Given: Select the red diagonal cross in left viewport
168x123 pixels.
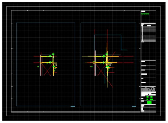Looking at the screenshot, I should click(x=47, y=69).
